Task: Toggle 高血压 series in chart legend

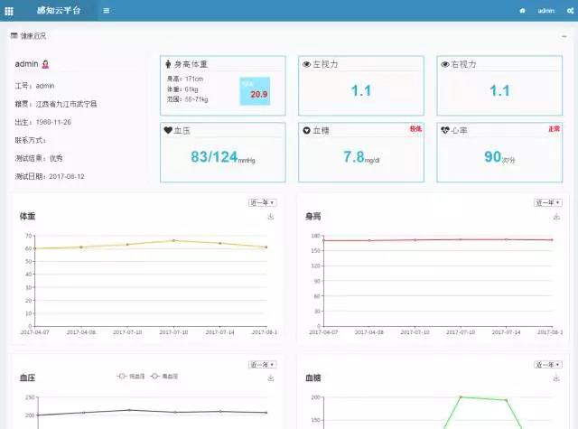Action: tap(165, 376)
